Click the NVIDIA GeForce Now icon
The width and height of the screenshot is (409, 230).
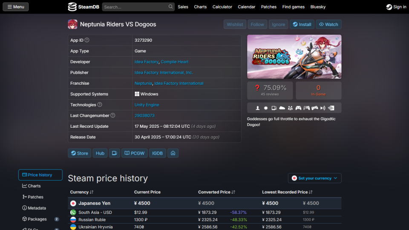tap(331, 108)
